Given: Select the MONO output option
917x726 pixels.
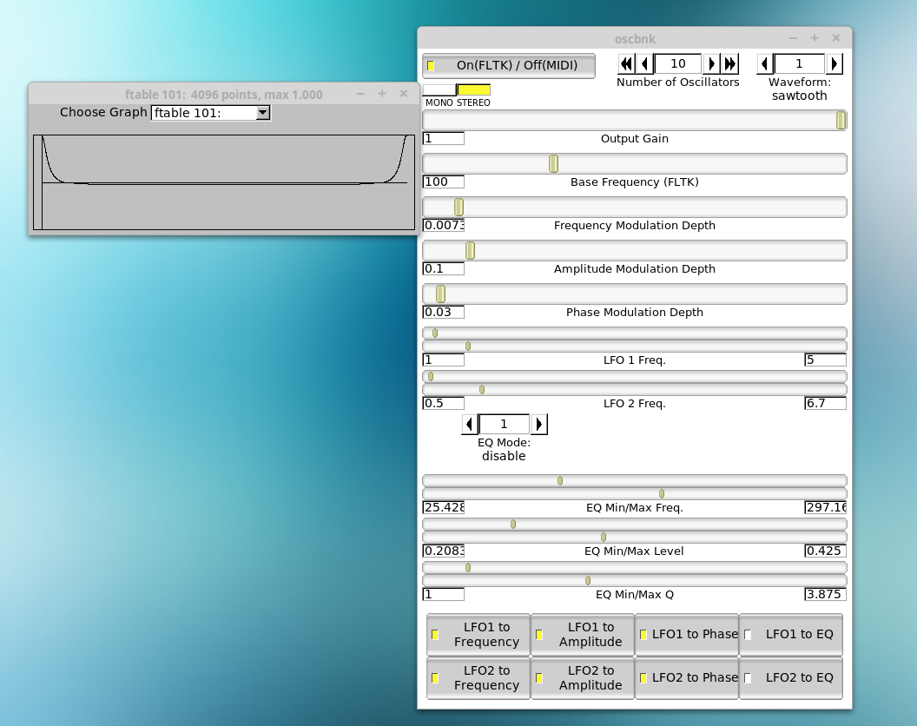Looking at the screenshot, I should [439, 90].
